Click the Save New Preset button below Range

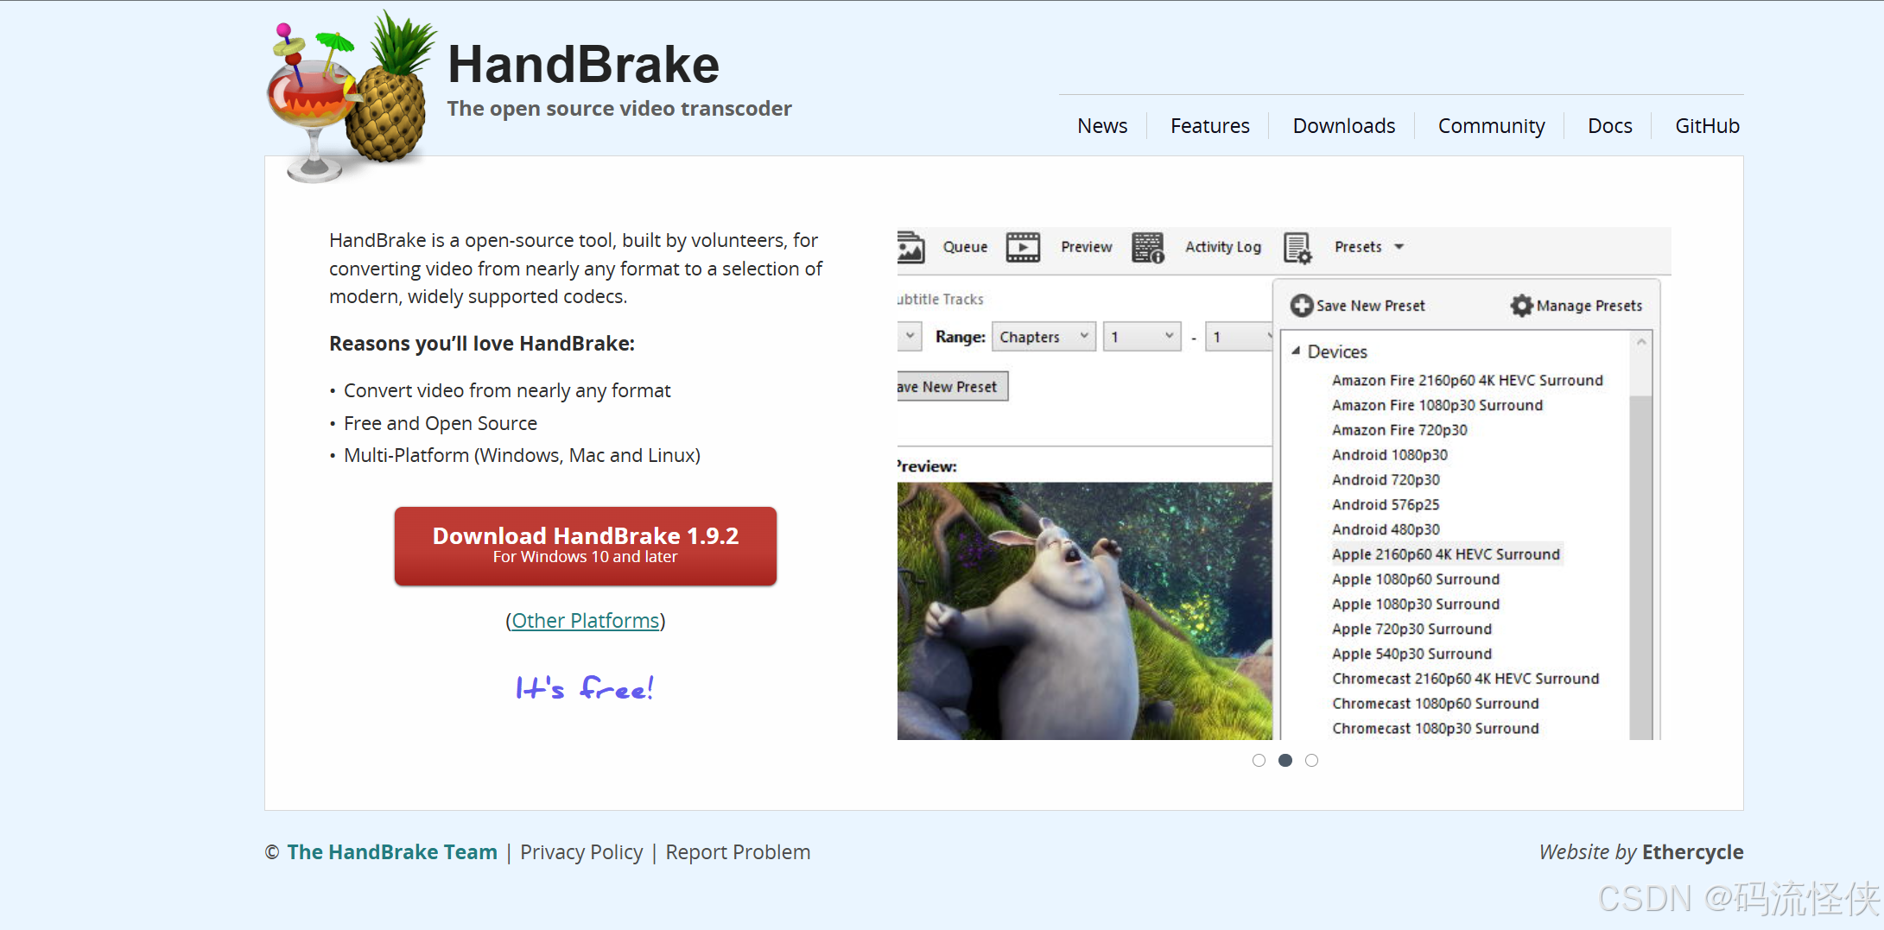tap(953, 387)
